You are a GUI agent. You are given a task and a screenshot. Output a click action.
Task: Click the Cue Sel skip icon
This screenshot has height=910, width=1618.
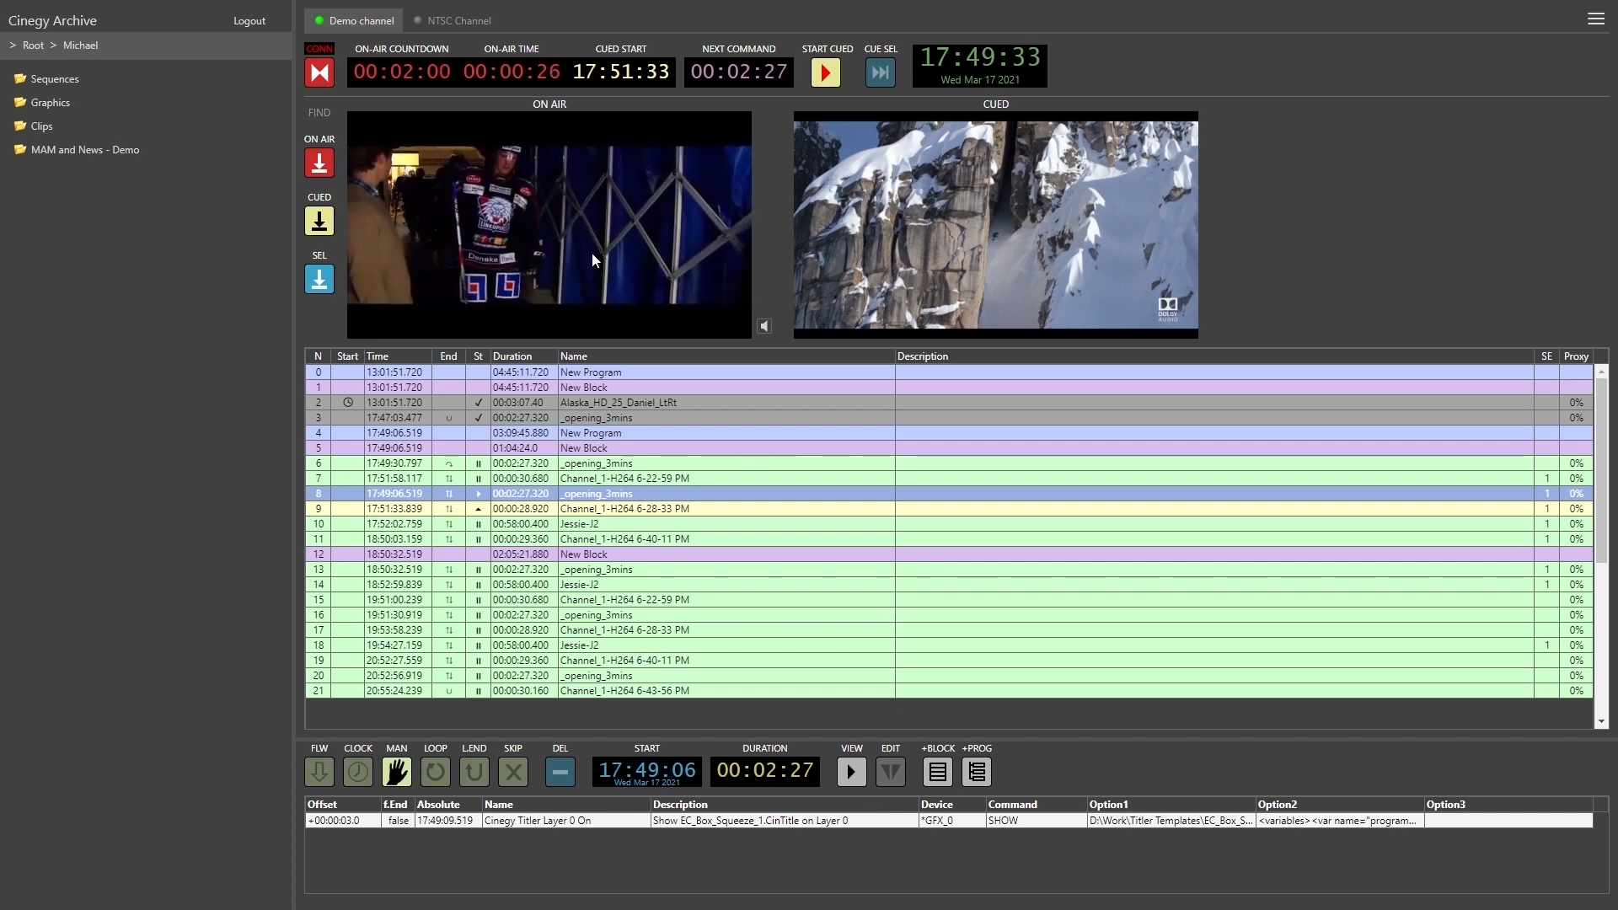click(880, 72)
